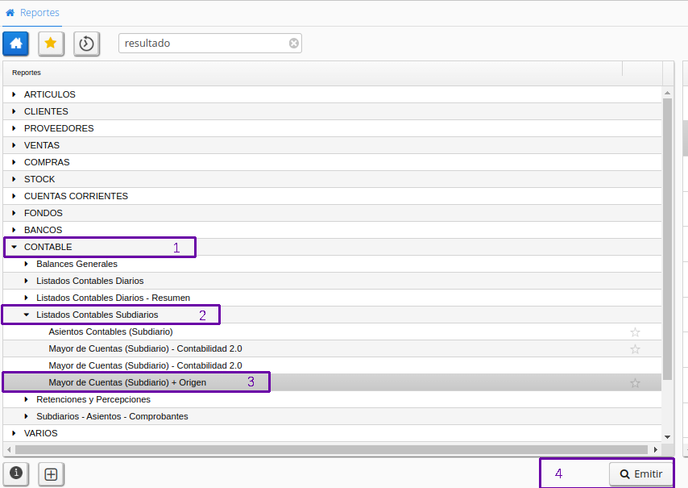Click the home icon in the Reportes tab
The image size is (688, 488).
point(10,13)
